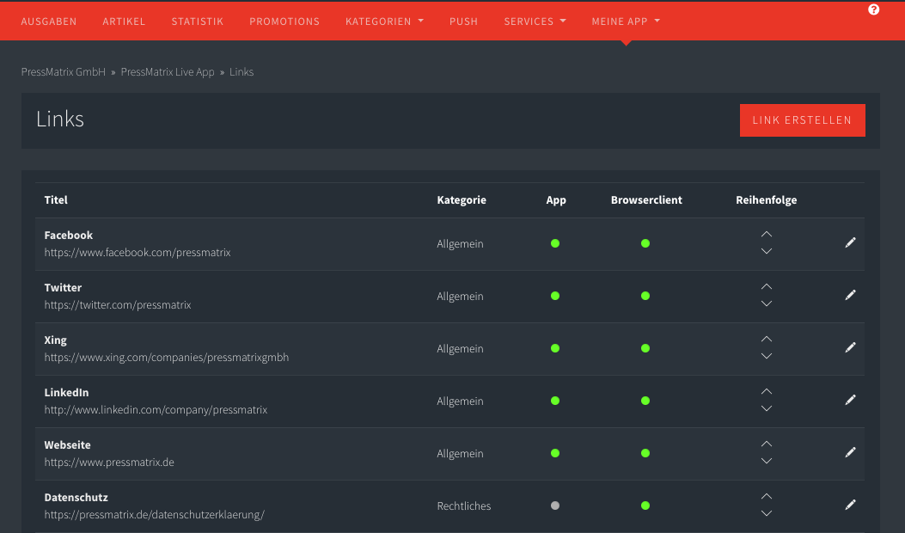
Task: Toggle Browserclient status dot for Facebook
Action: point(645,243)
